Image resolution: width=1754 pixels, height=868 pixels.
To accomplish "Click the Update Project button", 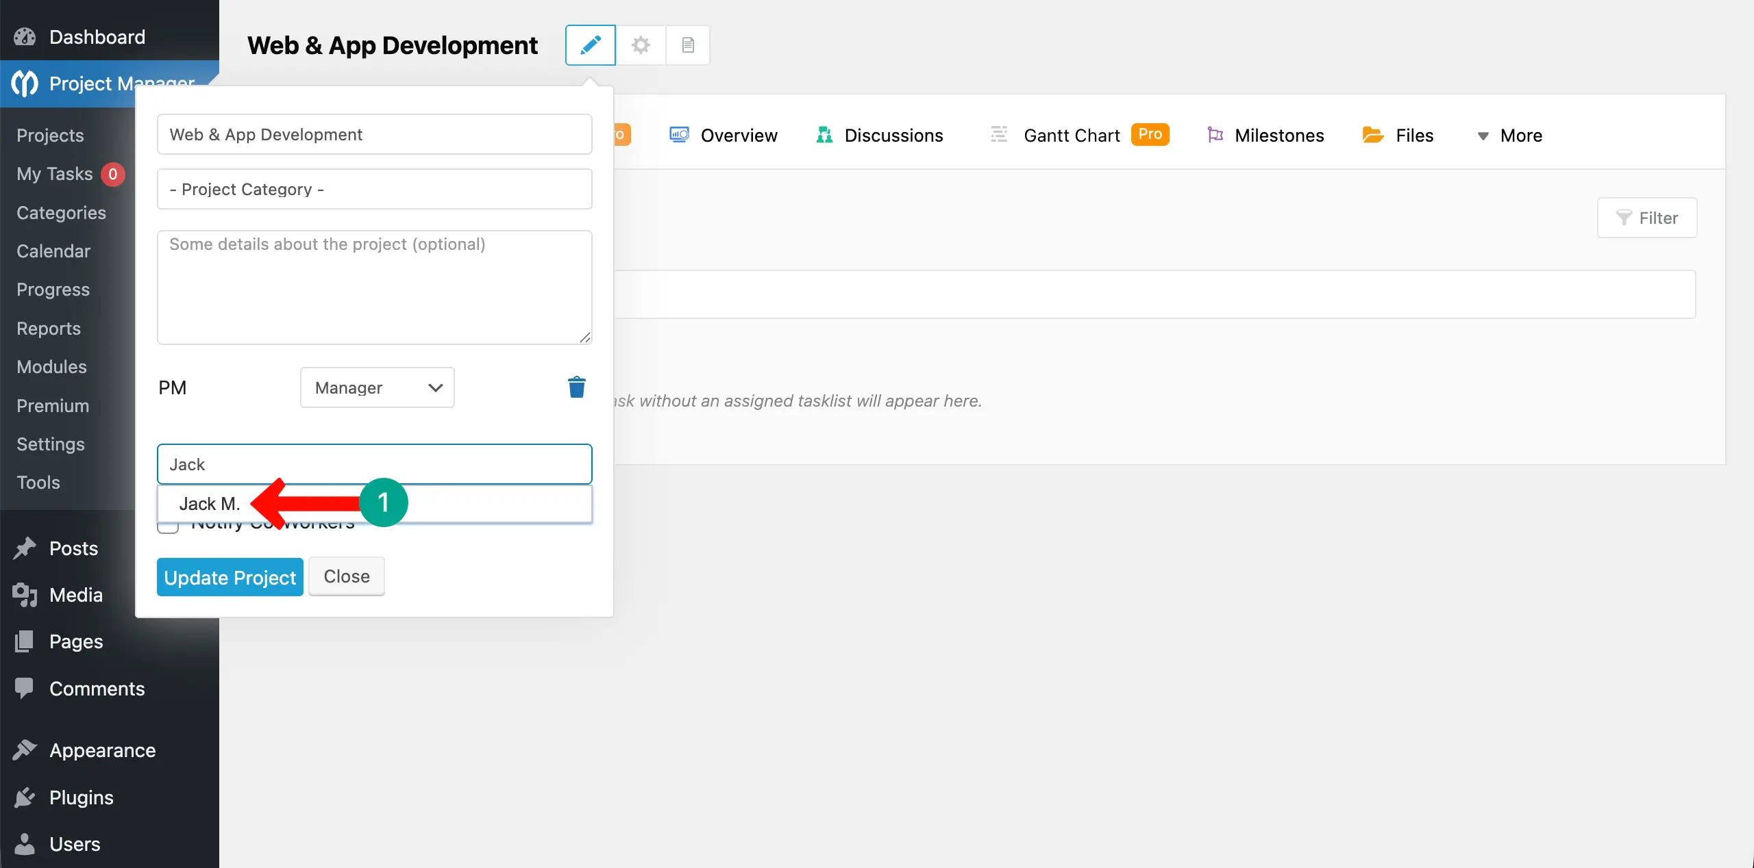I will [230, 577].
